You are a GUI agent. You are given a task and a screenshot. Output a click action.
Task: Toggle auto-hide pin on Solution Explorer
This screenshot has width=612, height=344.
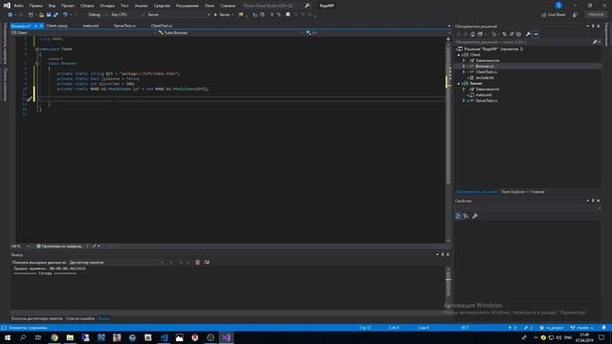click(593, 26)
